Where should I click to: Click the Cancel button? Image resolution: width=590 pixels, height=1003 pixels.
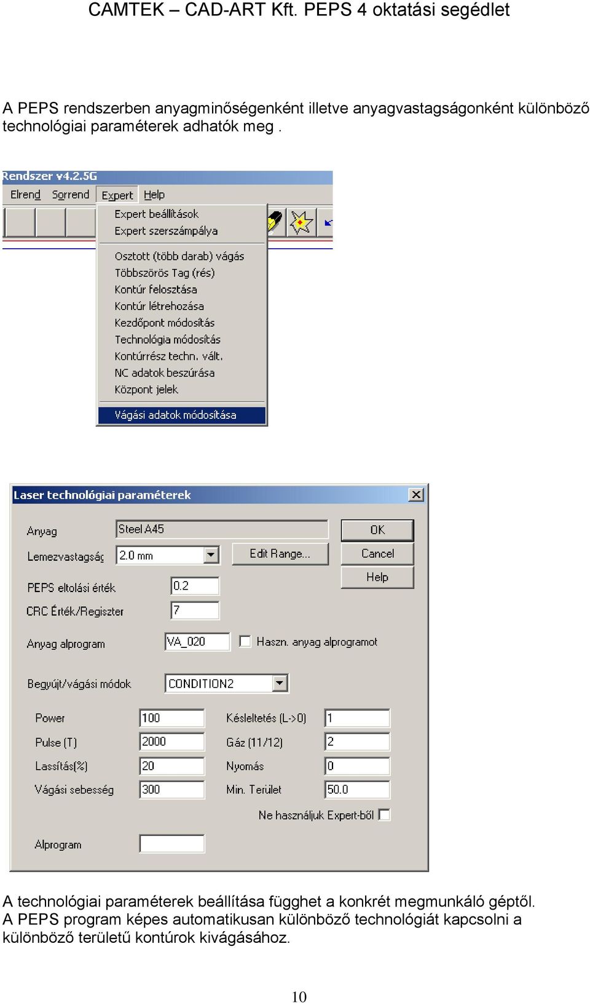pyautogui.click(x=377, y=554)
